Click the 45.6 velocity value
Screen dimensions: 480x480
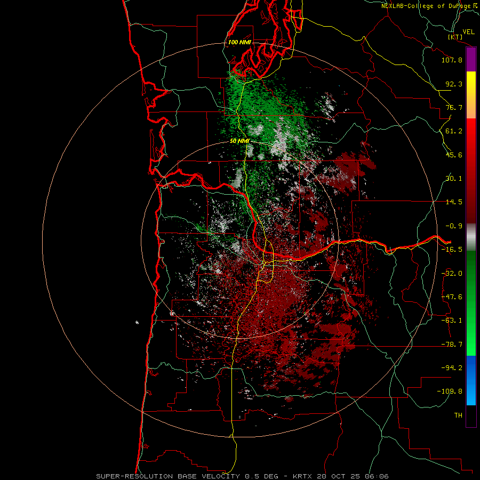(454, 155)
